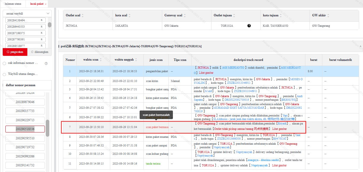This screenshot has height=172, width=363.
Task: Click scan paket bermasalah cell in row 7
Action: (157, 127)
